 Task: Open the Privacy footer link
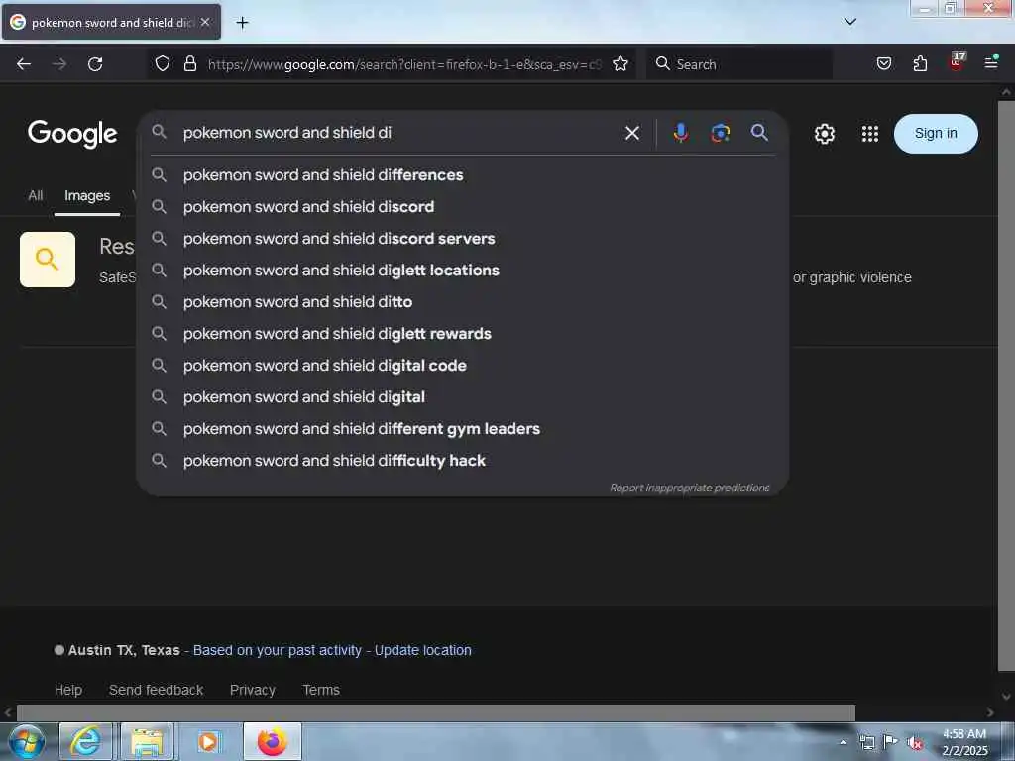253,690
